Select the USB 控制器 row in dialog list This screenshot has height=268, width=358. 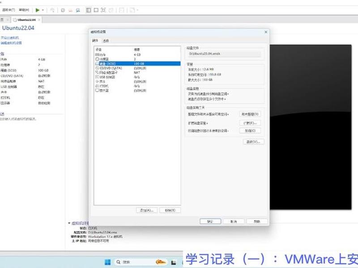(x=137, y=77)
